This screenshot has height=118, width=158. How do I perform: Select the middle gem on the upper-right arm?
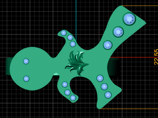[x=118, y=32]
